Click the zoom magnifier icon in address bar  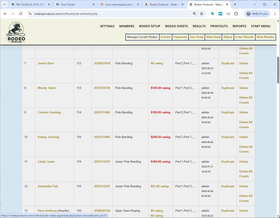194,14
